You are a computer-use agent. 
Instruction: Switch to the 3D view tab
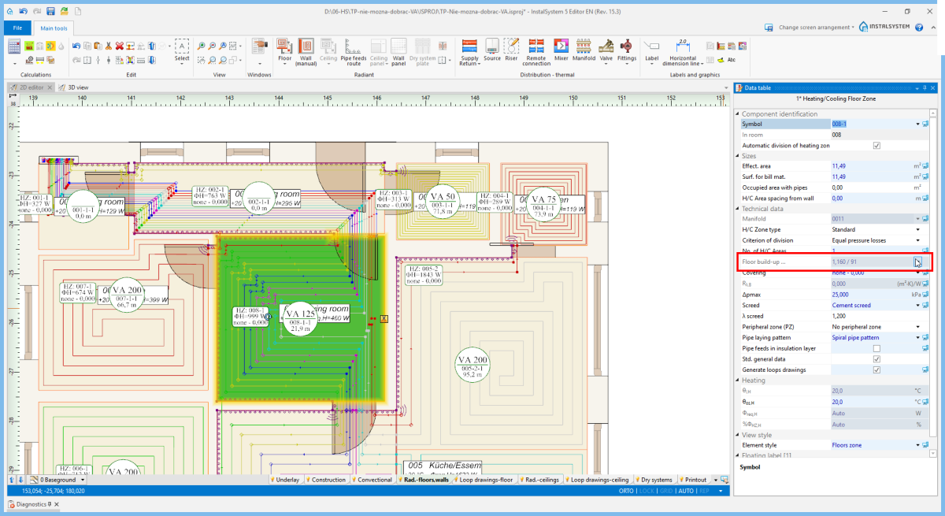point(77,87)
